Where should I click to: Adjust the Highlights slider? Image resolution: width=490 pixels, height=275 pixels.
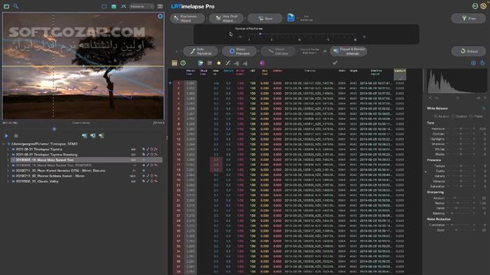point(461,139)
